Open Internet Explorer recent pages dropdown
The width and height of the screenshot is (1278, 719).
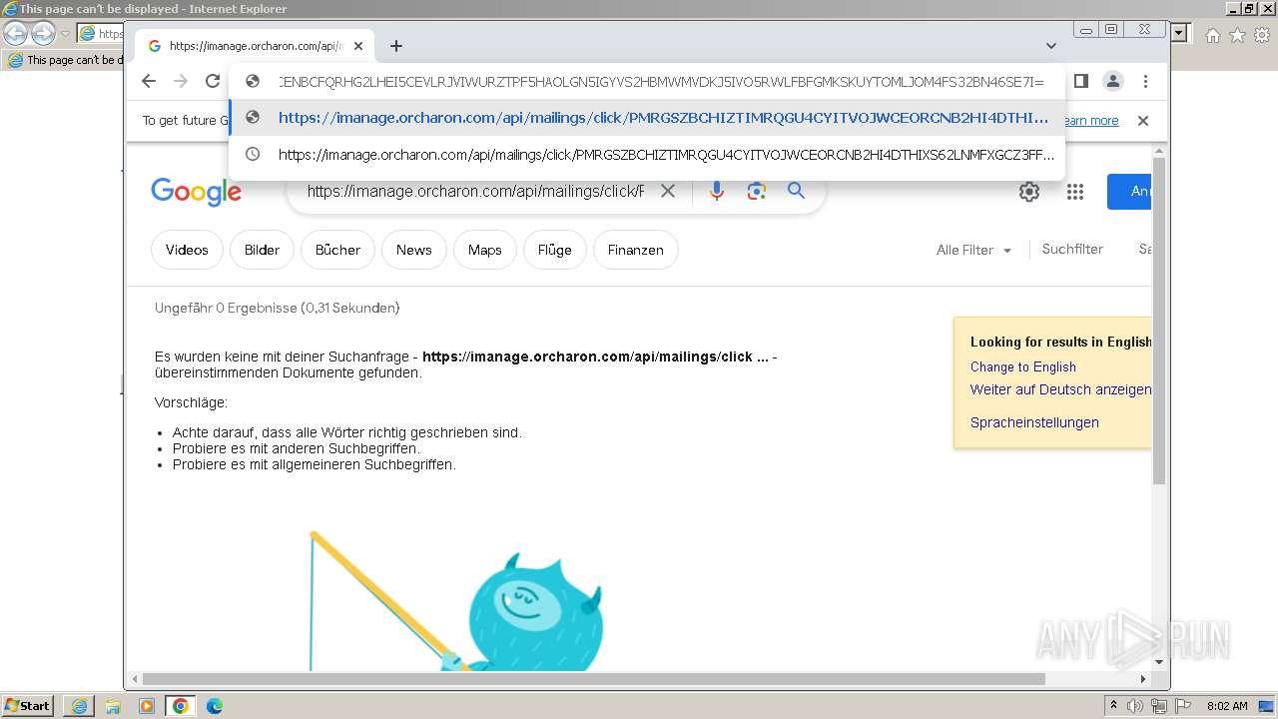click(65, 34)
